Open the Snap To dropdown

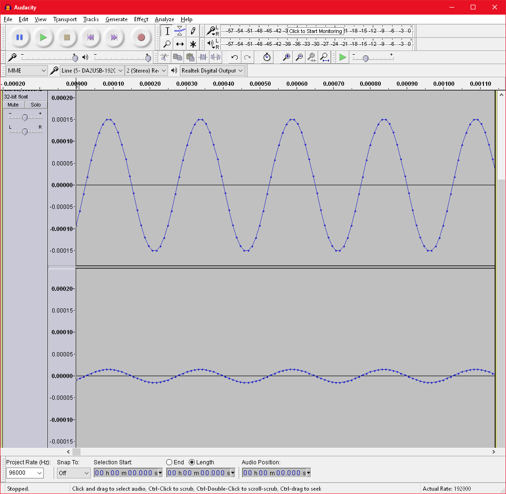(74, 473)
